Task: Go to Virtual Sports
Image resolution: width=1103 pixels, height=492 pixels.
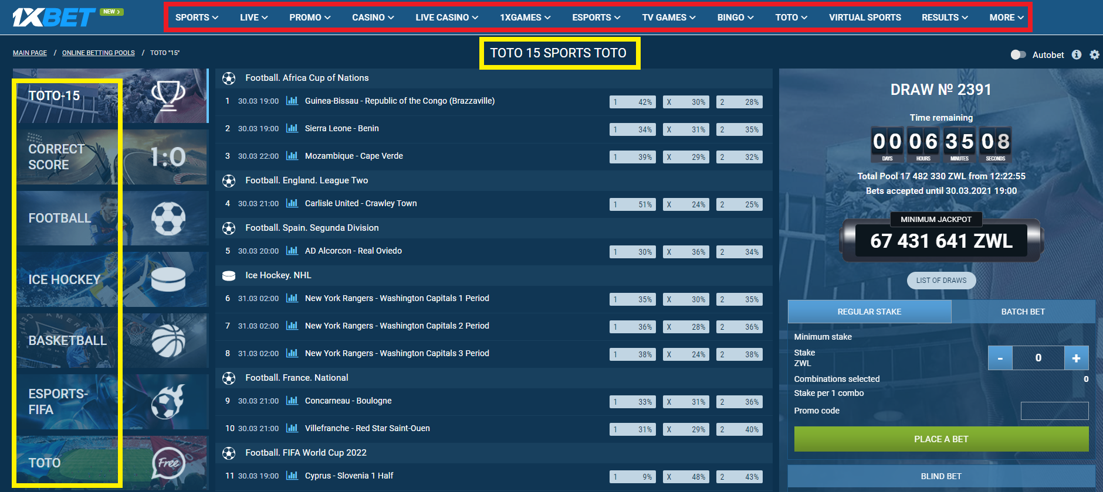Action: (x=865, y=18)
